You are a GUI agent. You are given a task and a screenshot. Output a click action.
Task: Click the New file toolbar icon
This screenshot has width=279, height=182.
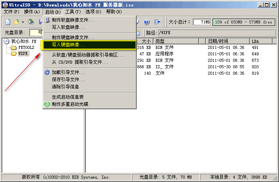pos(8,22)
